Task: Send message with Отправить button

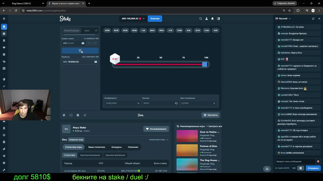Action: coord(313,168)
